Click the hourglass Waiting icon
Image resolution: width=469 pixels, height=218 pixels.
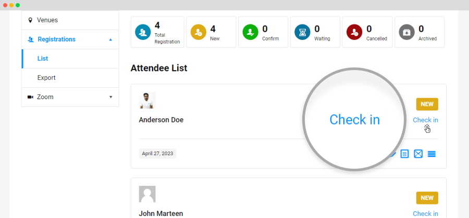(302, 32)
